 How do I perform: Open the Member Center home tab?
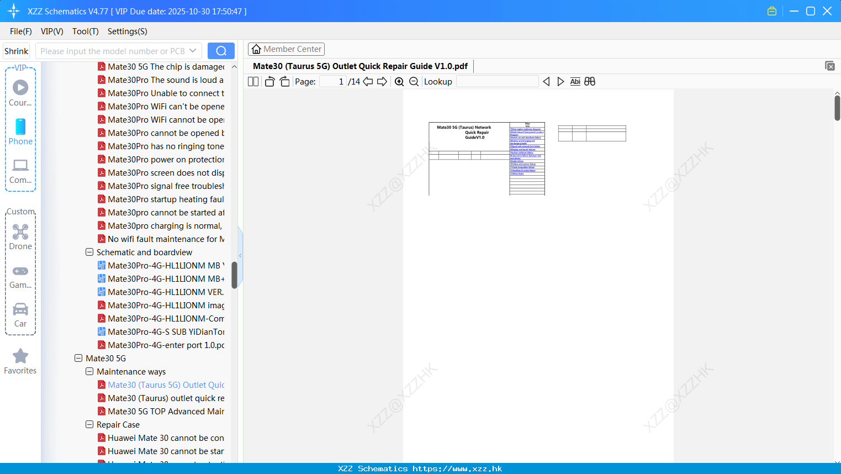tap(286, 49)
